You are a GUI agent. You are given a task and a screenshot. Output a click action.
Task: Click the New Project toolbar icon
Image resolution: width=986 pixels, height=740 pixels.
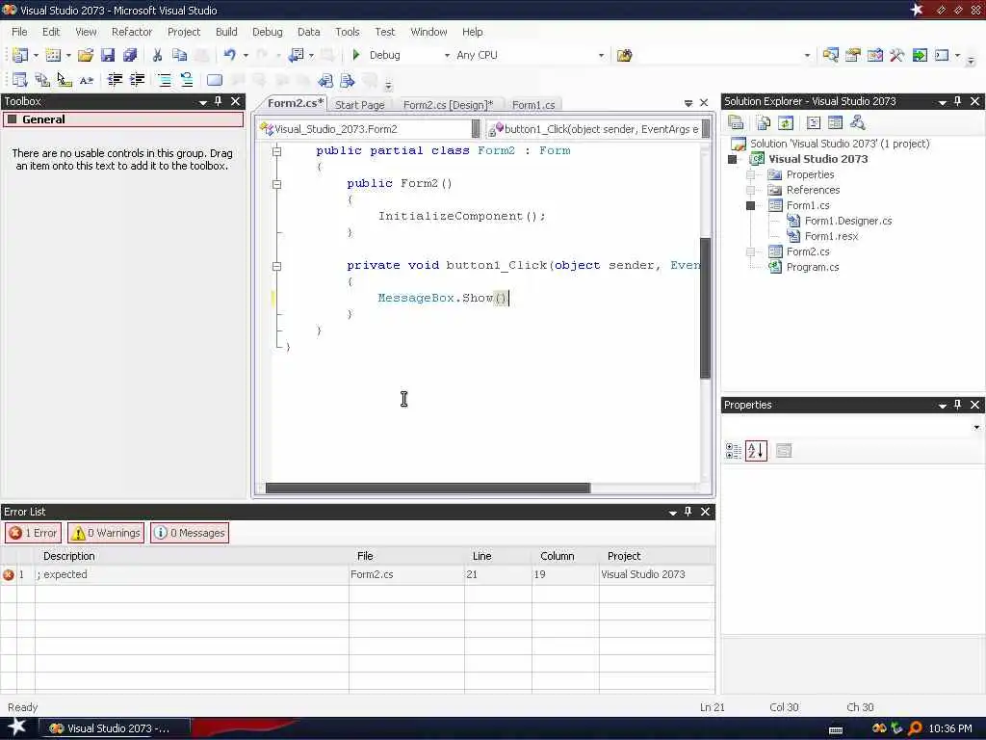click(19, 55)
